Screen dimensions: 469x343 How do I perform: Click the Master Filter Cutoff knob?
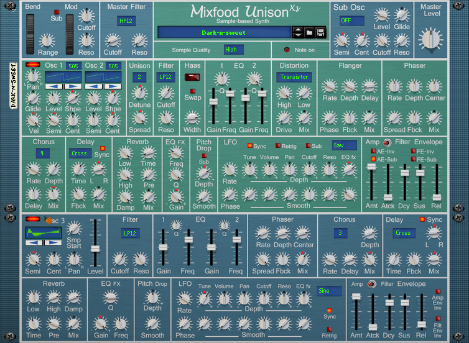113,40
